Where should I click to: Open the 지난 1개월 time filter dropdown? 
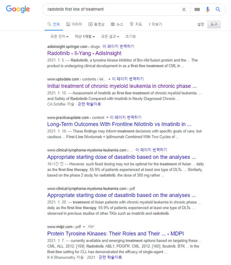coord(85,36)
